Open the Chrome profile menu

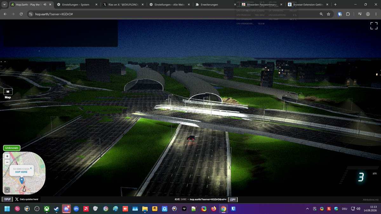(368, 14)
